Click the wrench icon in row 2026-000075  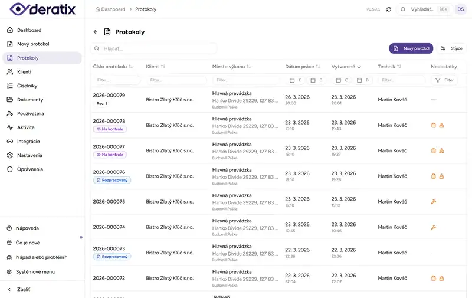(434, 202)
